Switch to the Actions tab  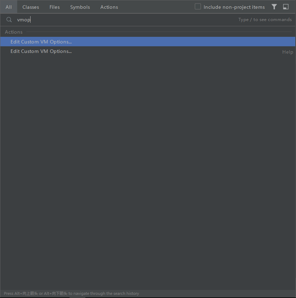[109, 7]
